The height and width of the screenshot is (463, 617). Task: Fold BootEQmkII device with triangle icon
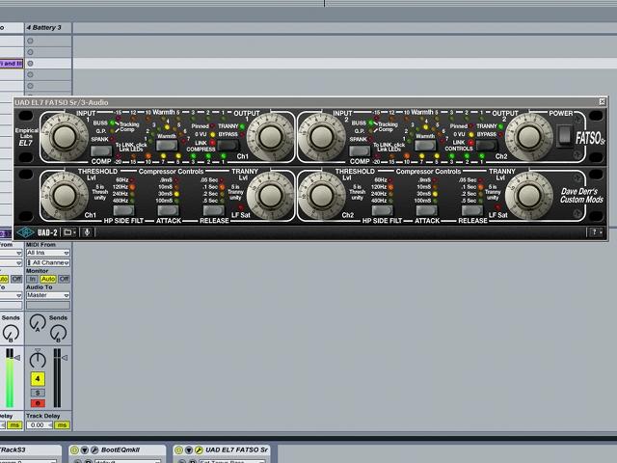(x=84, y=450)
